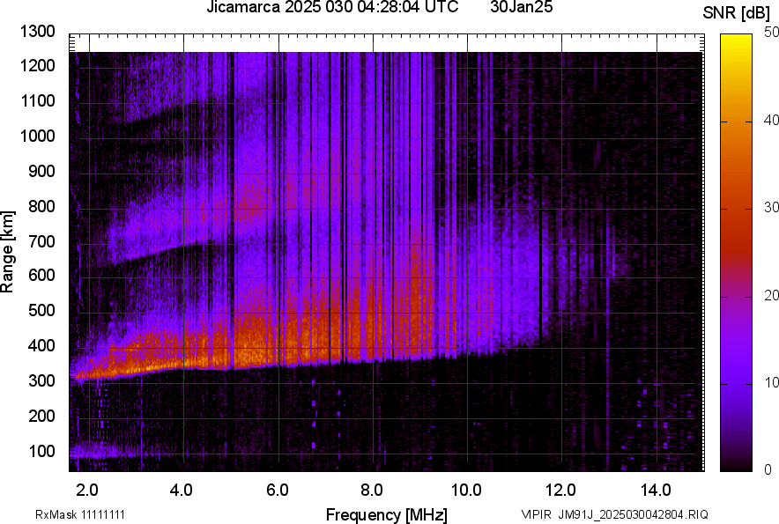
Task: Click the frequency tick label '12.0'
Action: 560,491
